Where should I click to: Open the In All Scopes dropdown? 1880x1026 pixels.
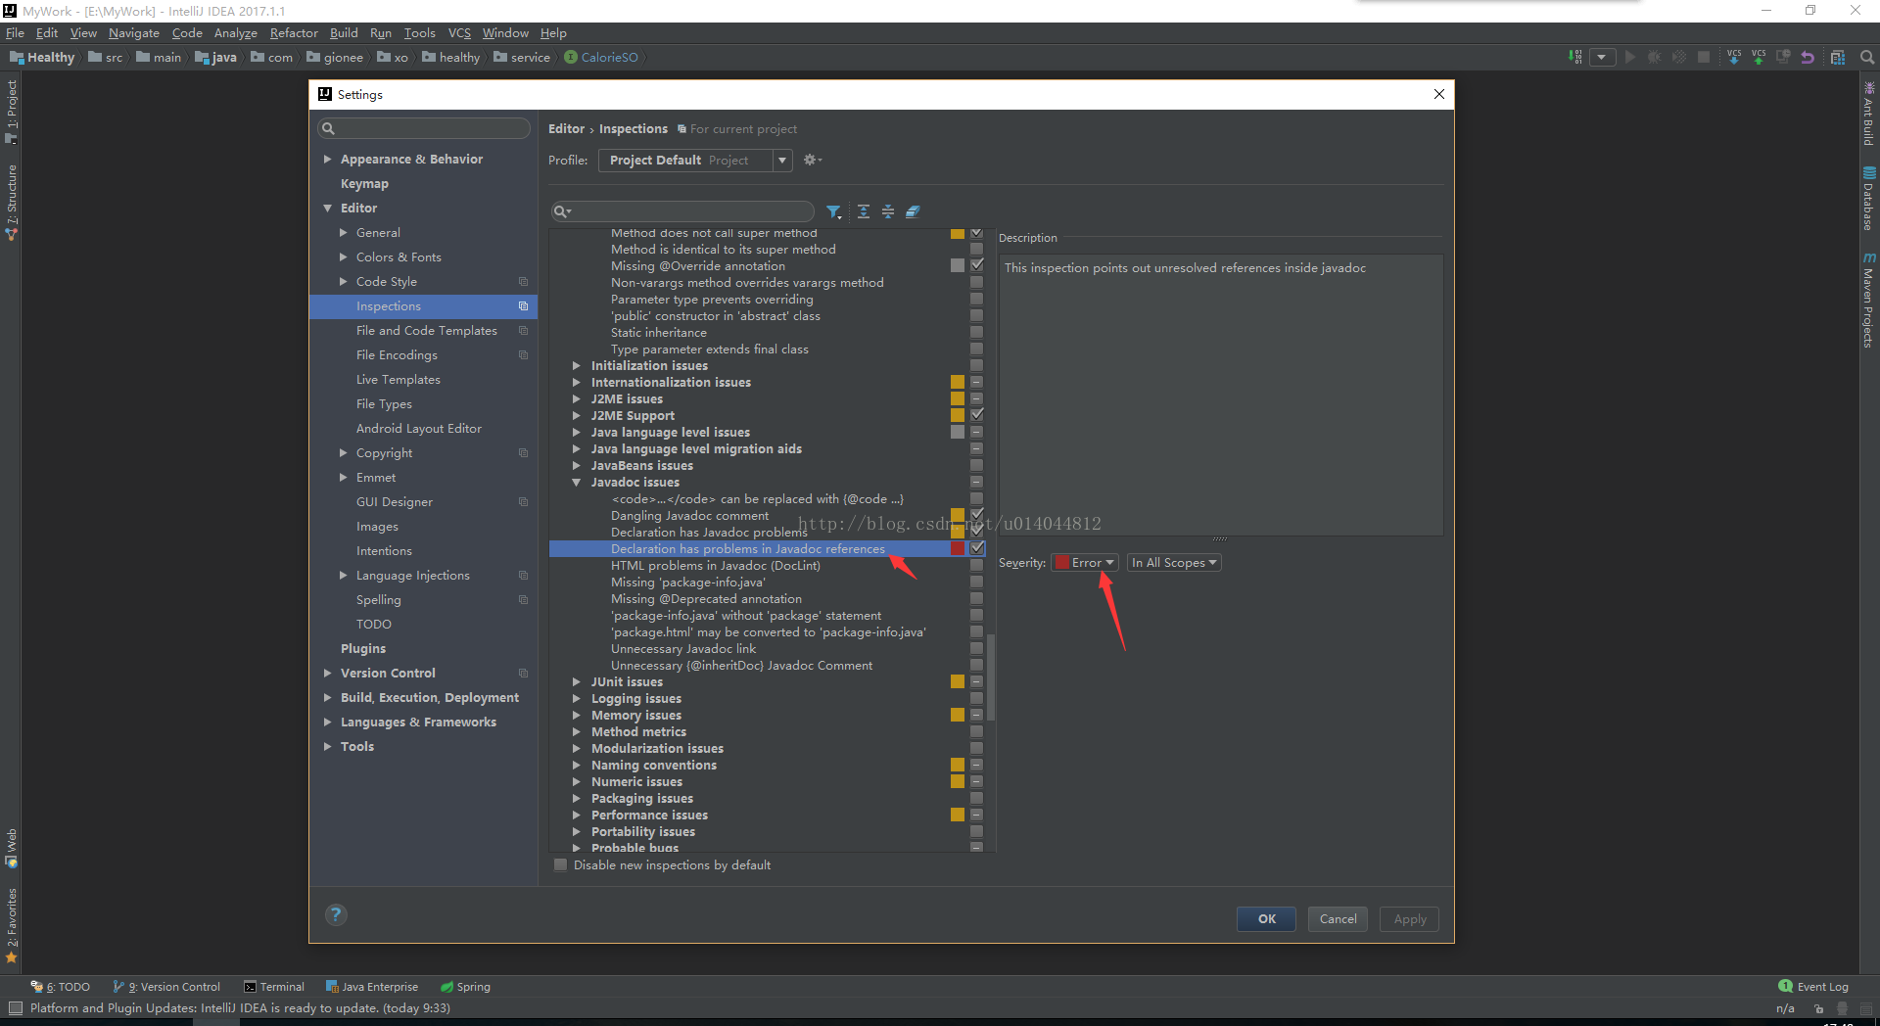pos(1173,563)
